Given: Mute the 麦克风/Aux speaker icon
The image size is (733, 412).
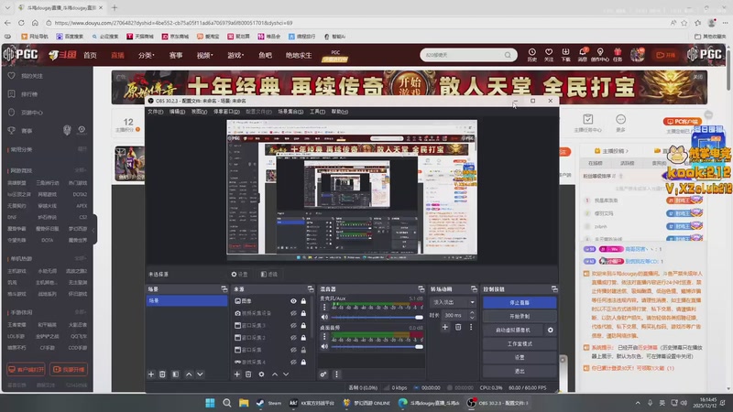Looking at the screenshot, I should coord(324,317).
